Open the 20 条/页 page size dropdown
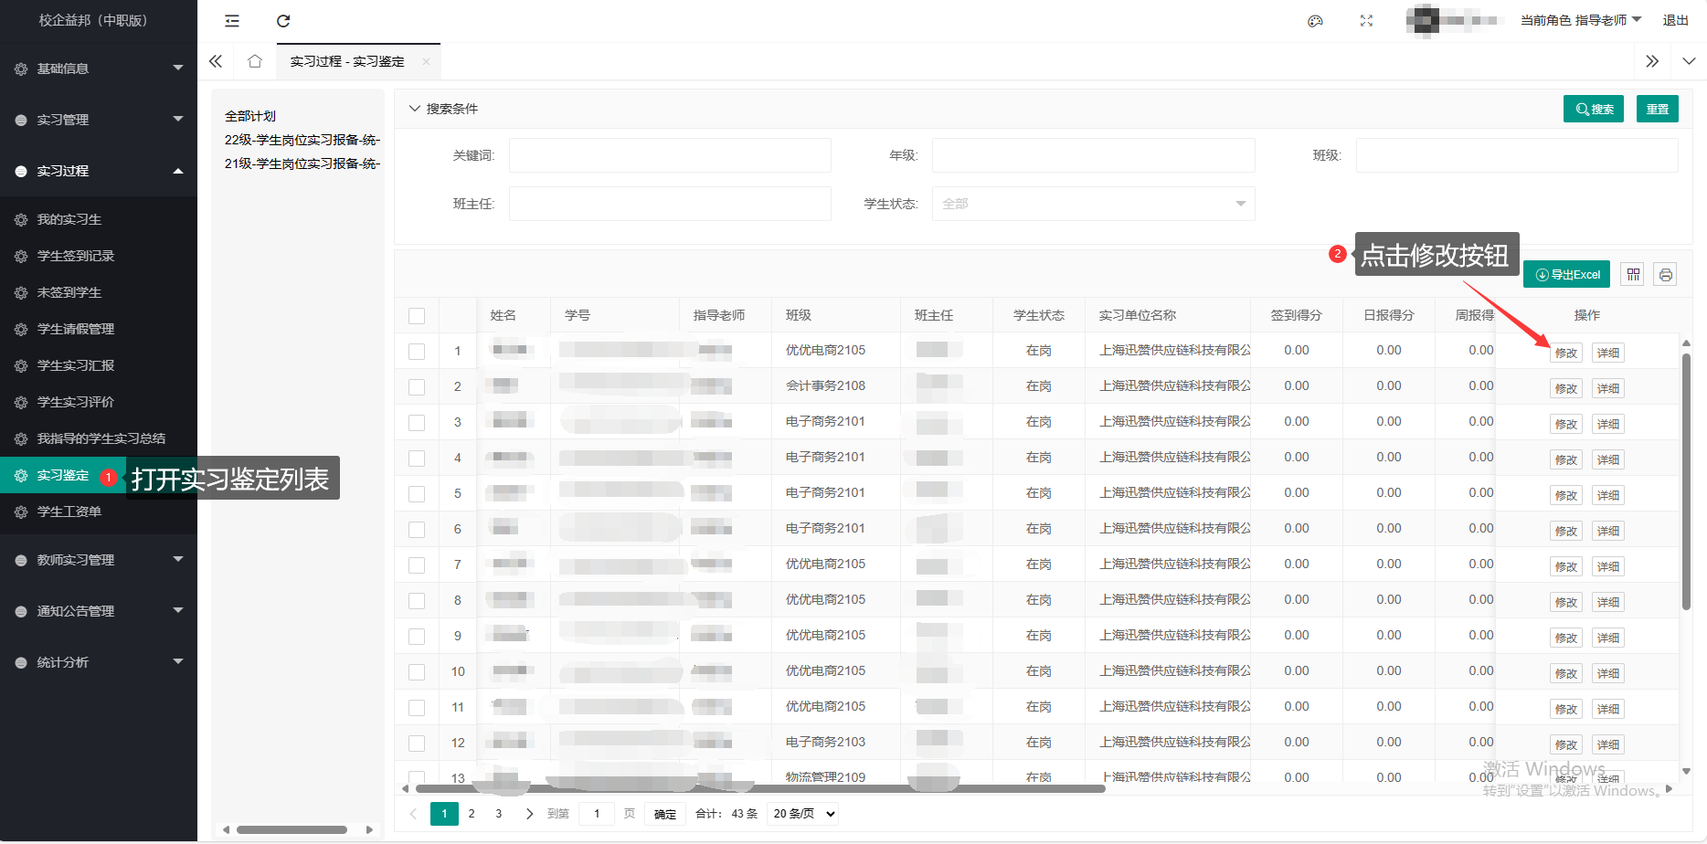The height and width of the screenshot is (844, 1707). [x=804, y=814]
